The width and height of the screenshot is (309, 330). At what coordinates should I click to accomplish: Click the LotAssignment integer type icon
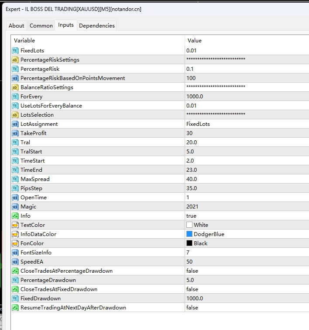point(15,124)
